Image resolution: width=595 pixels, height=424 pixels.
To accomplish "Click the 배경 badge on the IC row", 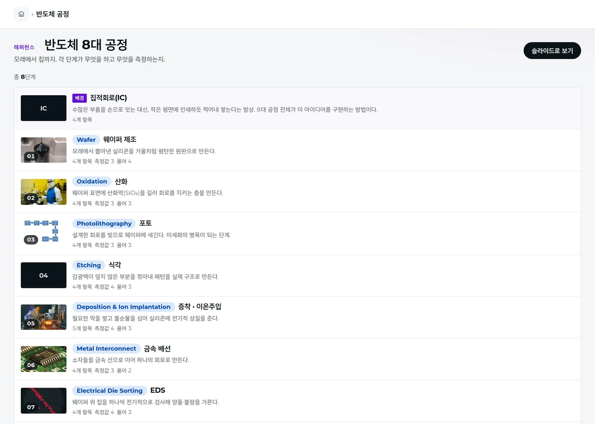I will point(80,98).
